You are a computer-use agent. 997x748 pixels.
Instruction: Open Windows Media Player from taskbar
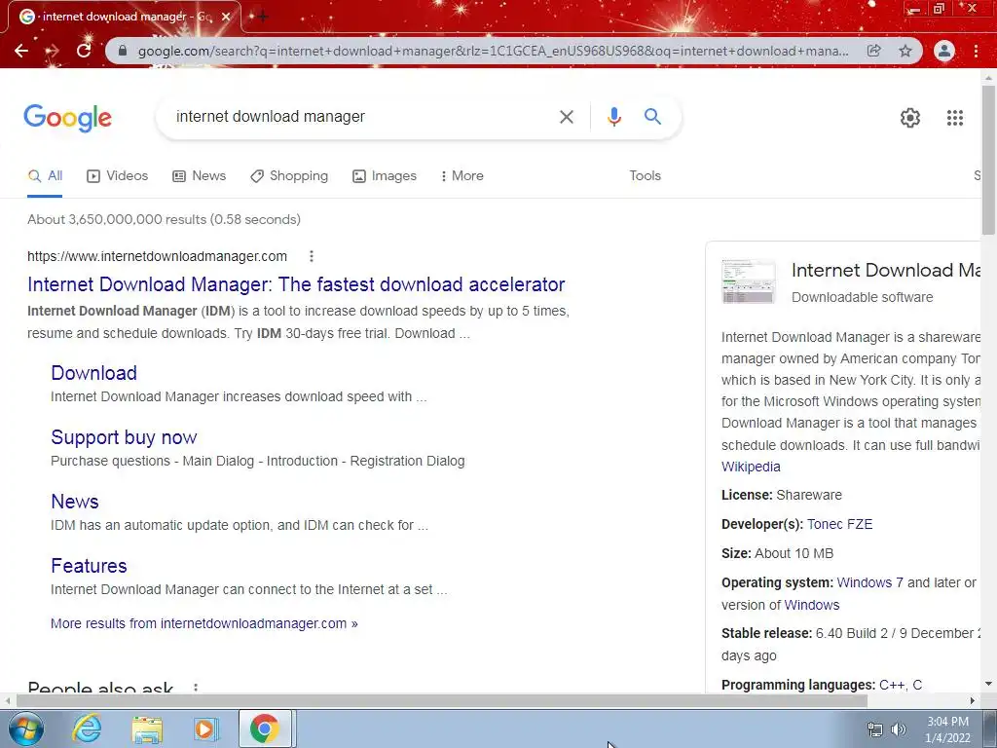pos(205,729)
